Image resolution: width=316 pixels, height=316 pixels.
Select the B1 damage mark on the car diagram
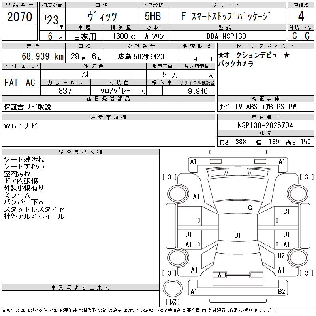point(287,211)
